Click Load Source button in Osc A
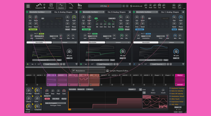211x116 pixels. 51,64
